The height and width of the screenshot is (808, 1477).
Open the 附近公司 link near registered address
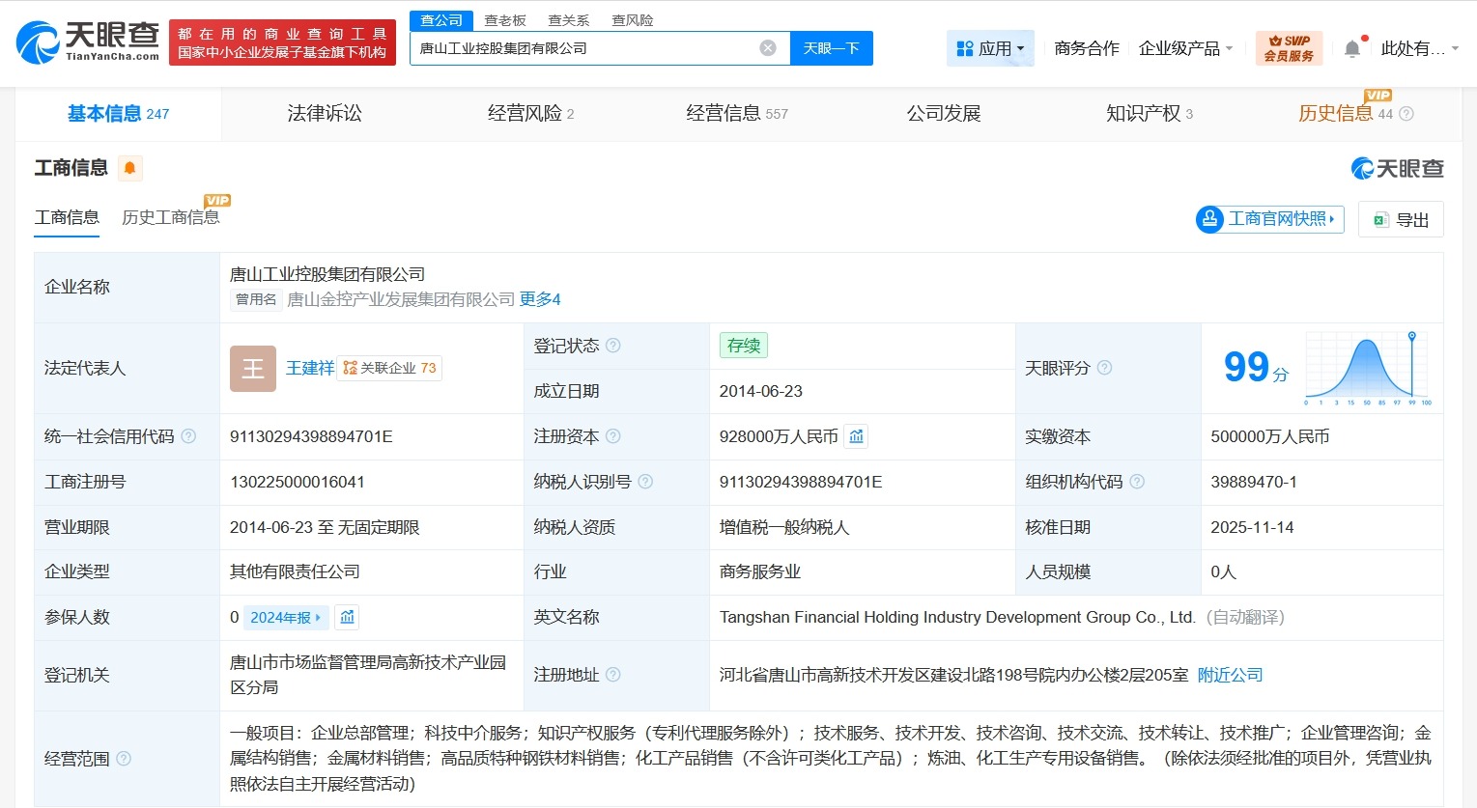point(1229,675)
